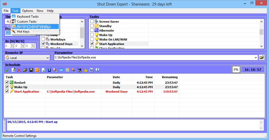Click the orange checkmark toolbar icon
The image size is (269, 140).
pyautogui.click(x=37, y=70)
